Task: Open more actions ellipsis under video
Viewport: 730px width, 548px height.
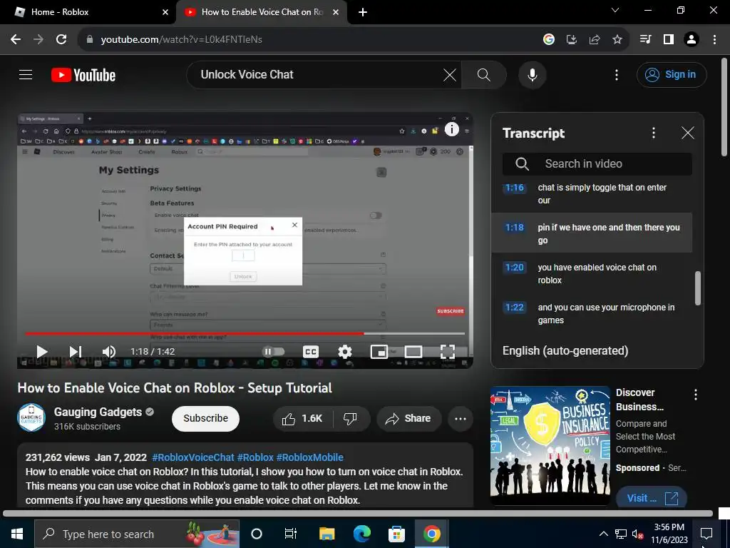Action: tap(461, 418)
